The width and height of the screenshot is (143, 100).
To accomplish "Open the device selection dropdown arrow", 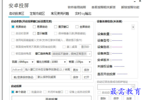I will pos(133,27).
